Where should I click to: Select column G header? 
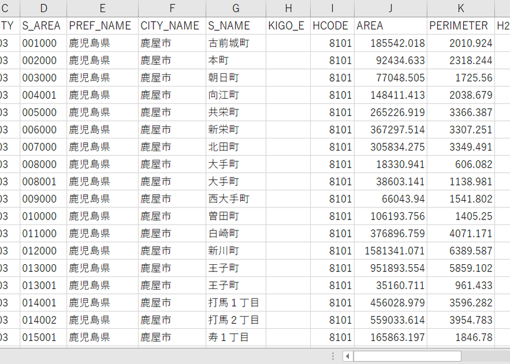click(236, 8)
